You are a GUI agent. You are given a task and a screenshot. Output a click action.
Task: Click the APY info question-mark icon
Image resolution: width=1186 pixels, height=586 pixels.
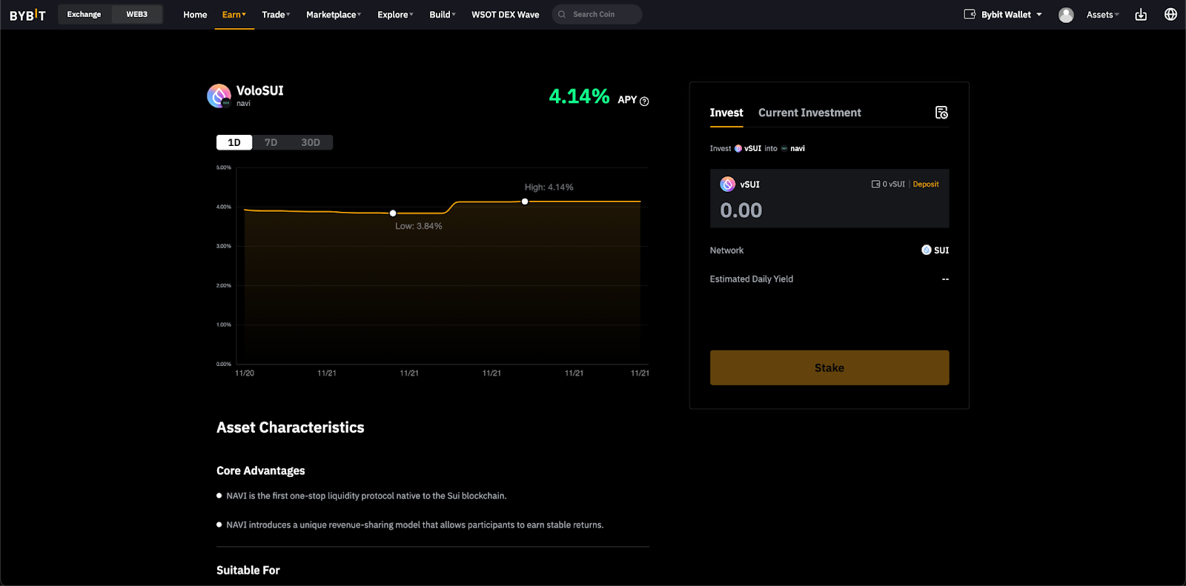click(x=644, y=101)
